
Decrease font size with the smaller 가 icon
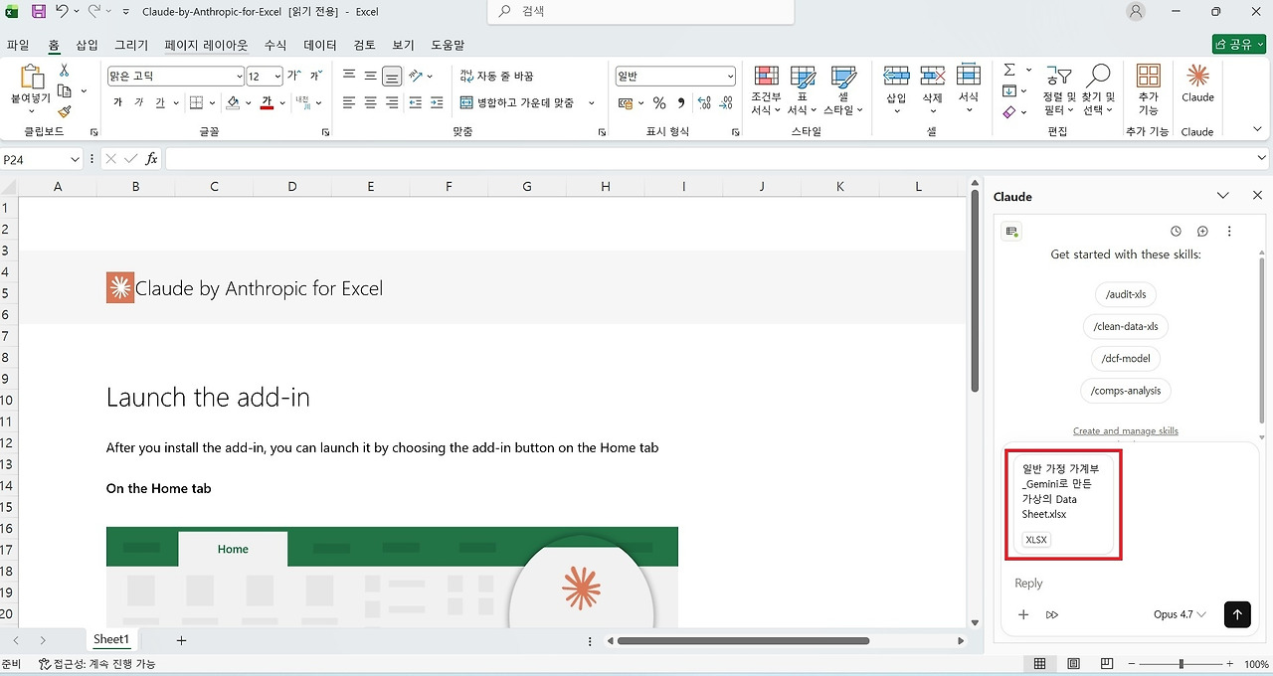pos(315,76)
